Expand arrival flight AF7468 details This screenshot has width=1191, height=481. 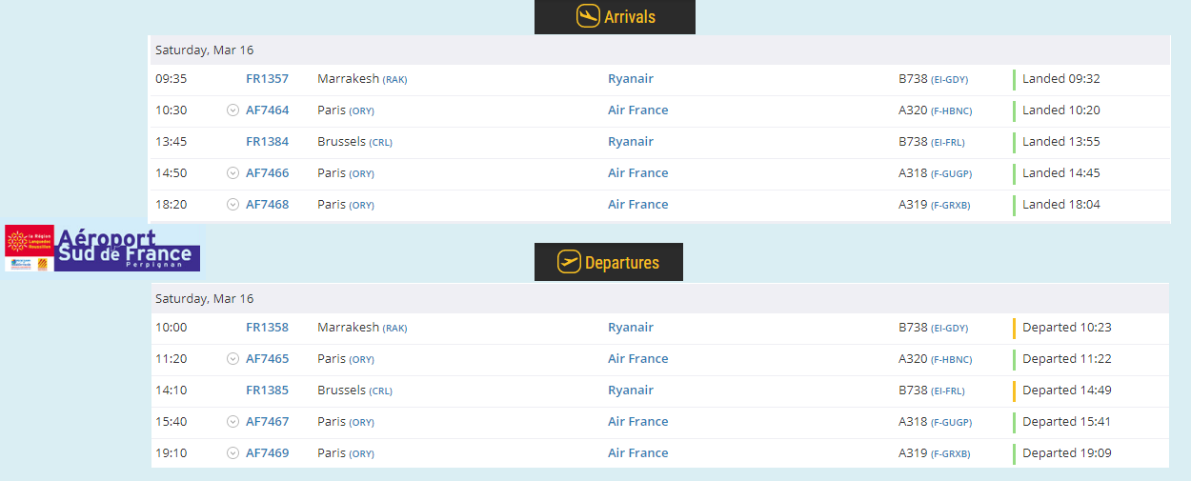(232, 205)
